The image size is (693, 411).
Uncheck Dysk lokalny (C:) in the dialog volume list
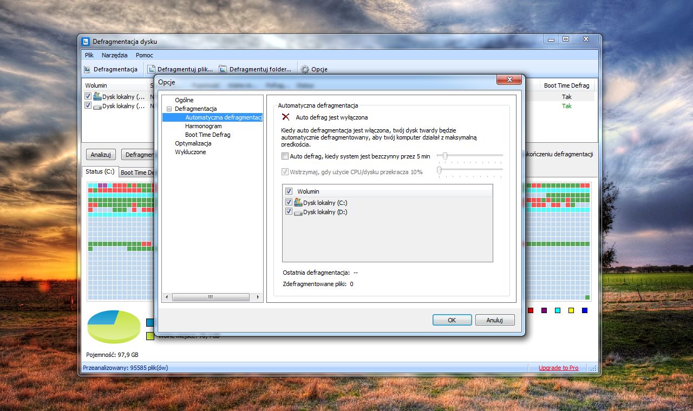point(289,202)
